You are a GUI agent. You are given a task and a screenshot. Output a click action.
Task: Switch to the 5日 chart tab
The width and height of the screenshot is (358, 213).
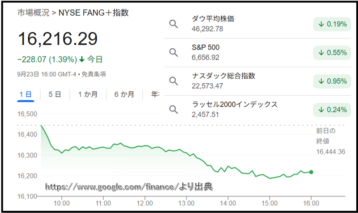55,94
